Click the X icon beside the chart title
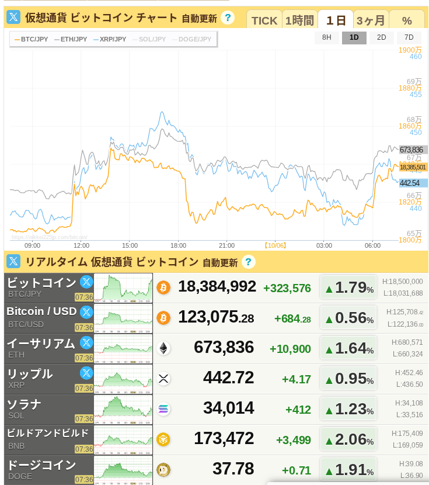This screenshot has height=485, width=429. click(13, 18)
